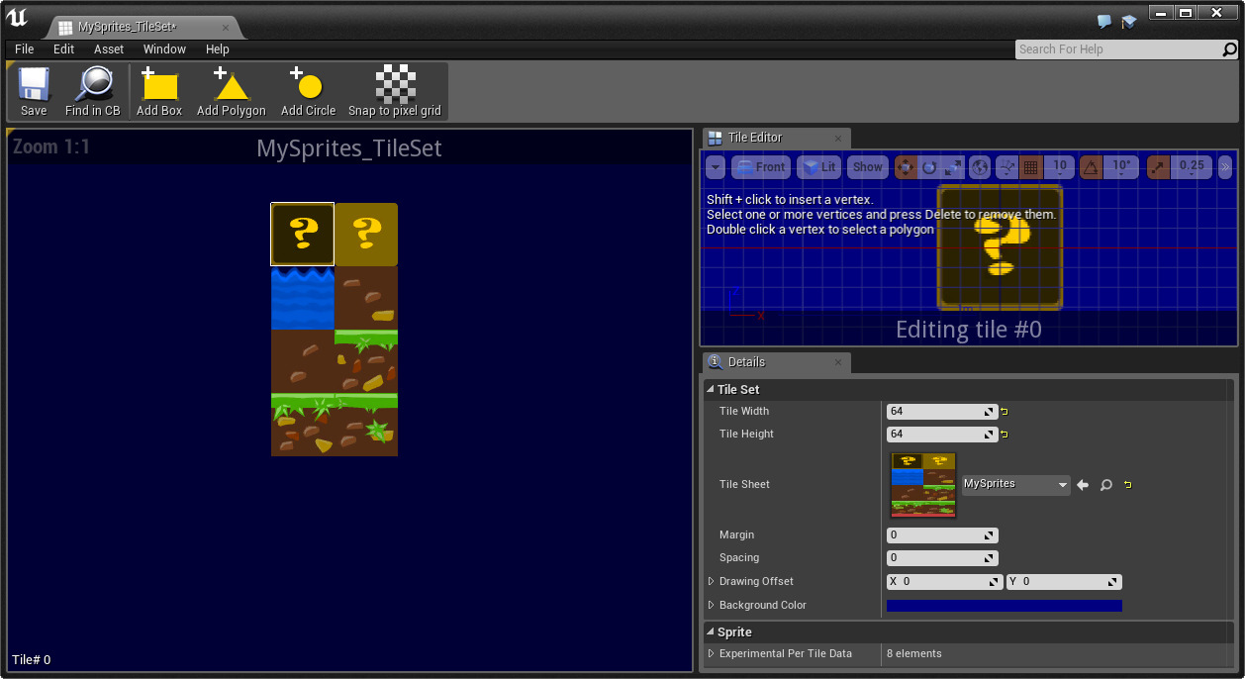Screen dimensions: 1245x679
Task: Click the Spacing input field
Action: tap(941, 558)
